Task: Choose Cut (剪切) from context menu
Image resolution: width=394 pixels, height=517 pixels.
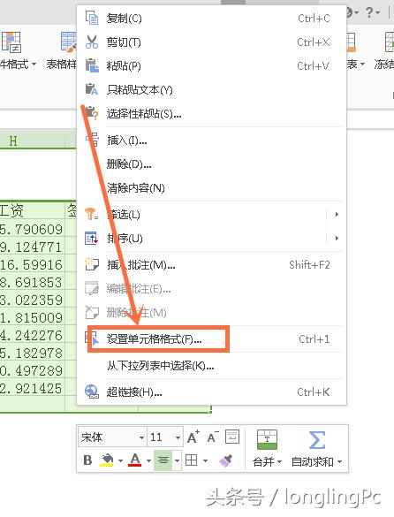Action: [x=211, y=42]
